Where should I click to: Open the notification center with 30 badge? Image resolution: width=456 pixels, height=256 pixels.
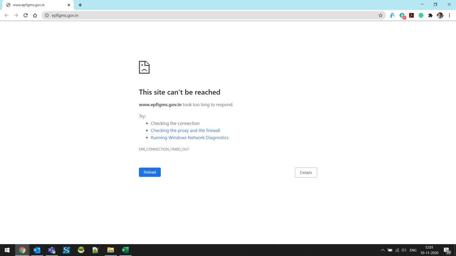448,250
